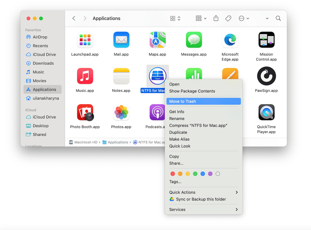Choose Move to Trash from context menu
Image resolution: width=311 pixels, height=230 pixels.
tap(183, 101)
